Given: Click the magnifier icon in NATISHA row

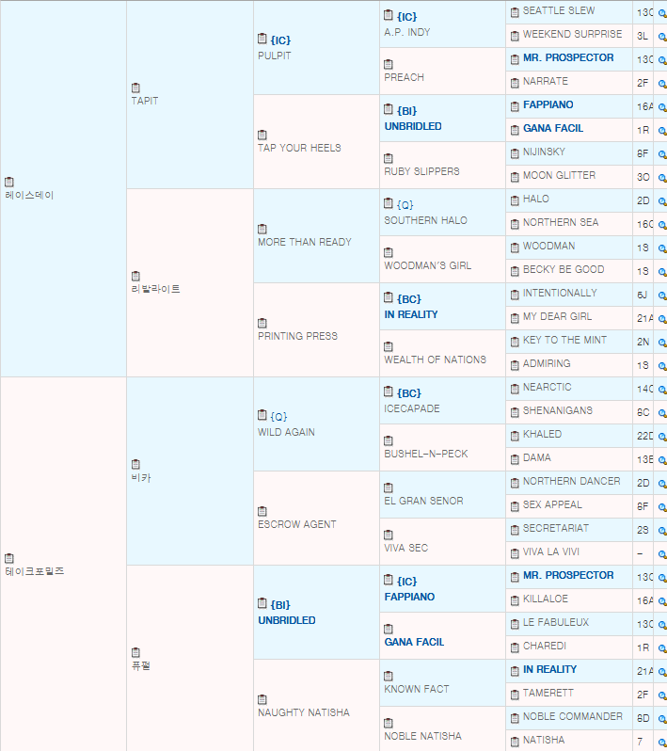Looking at the screenshot, I should pyautogui.click(x=661, y=742).
